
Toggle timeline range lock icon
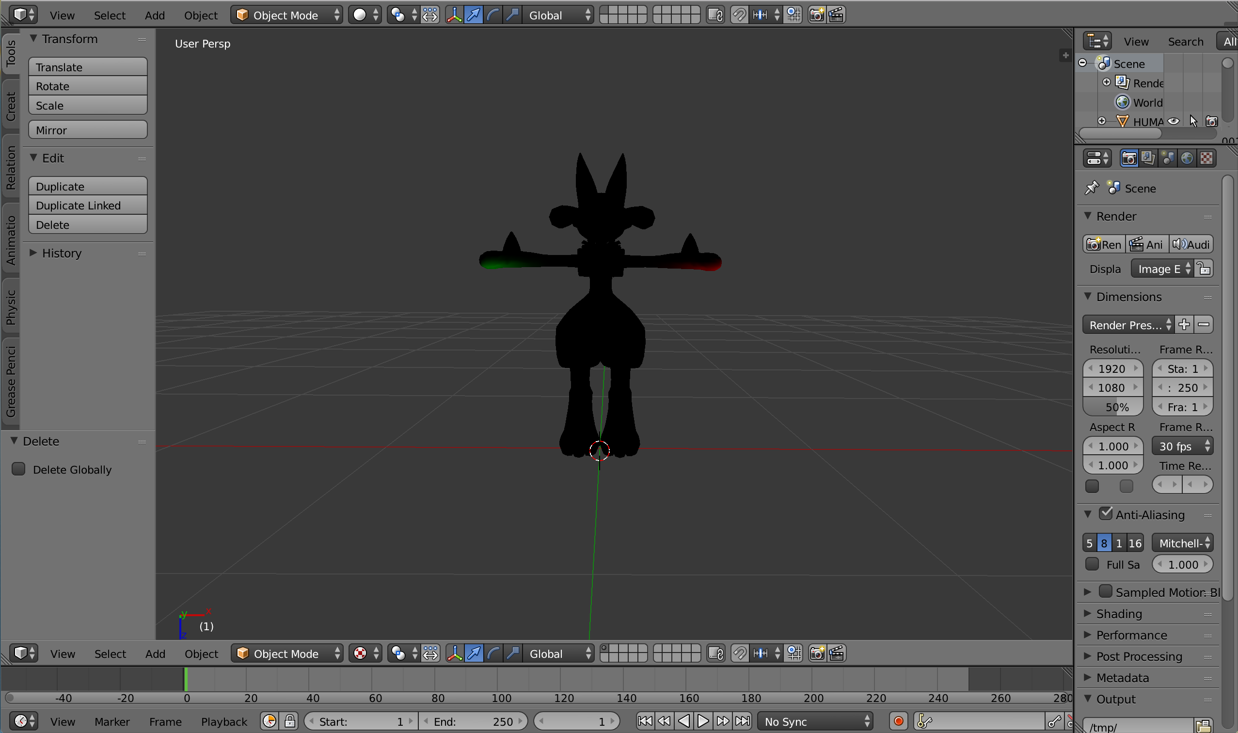coord(290,721)
